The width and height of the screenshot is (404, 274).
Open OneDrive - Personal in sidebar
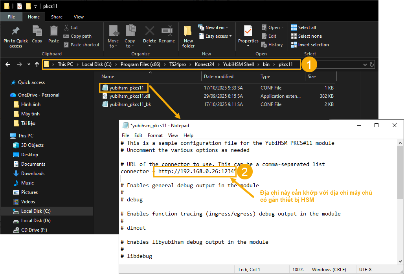[x=39, y=95]
